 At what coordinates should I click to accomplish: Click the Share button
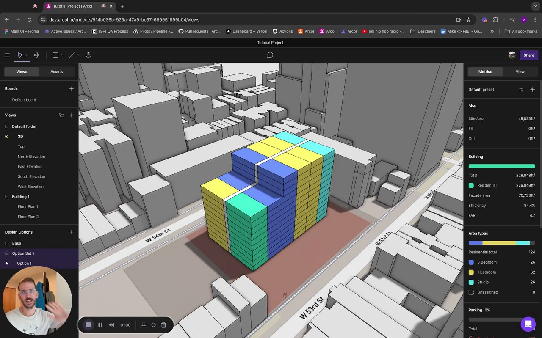[x=528, y=55]
